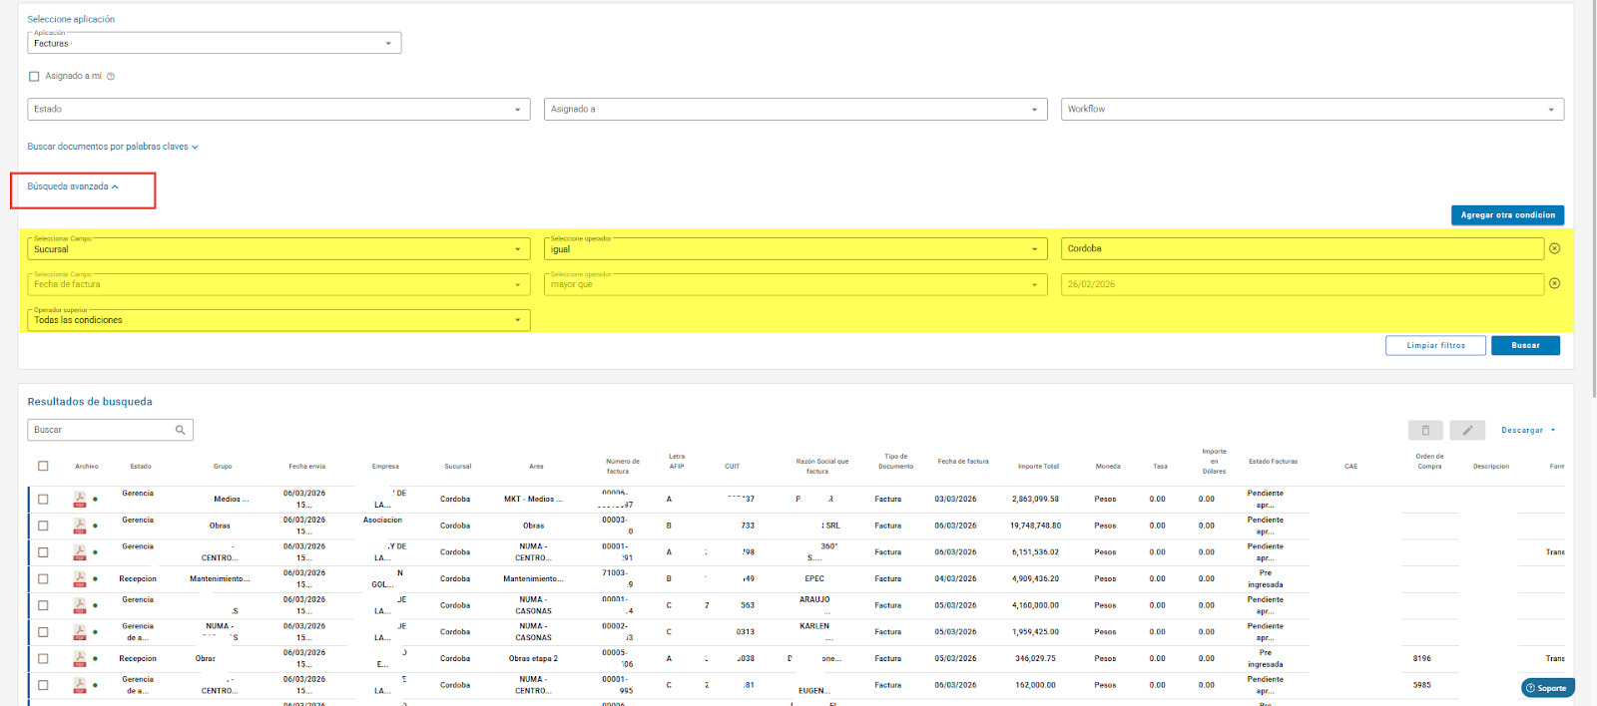
Task: Select the row with importe 6,151,536.02
Action: point(43,552)
